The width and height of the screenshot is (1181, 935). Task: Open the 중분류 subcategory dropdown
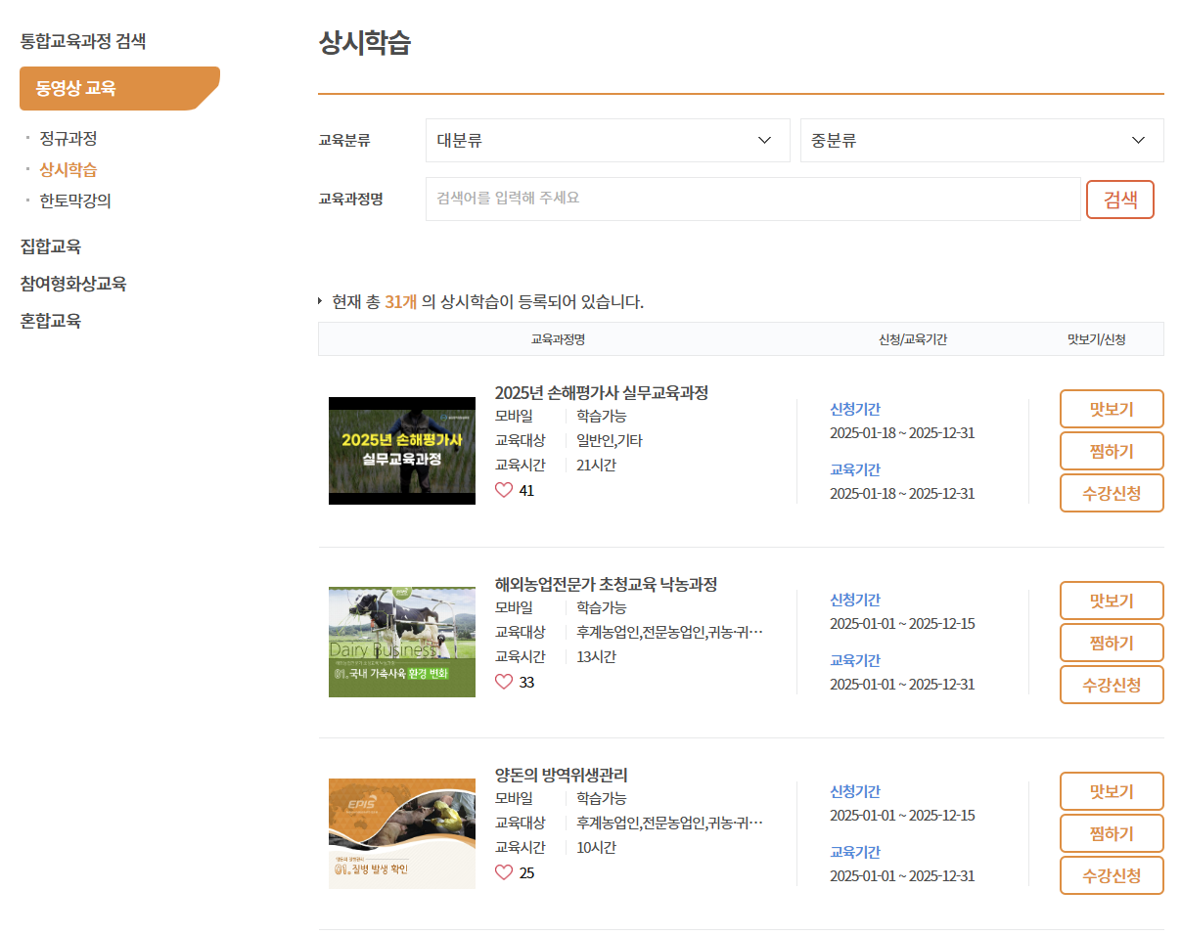click(x=982, y=141)
